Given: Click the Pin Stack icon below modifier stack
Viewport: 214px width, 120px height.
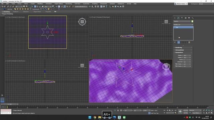Looking at the screenshot, I should coord(175,42).
